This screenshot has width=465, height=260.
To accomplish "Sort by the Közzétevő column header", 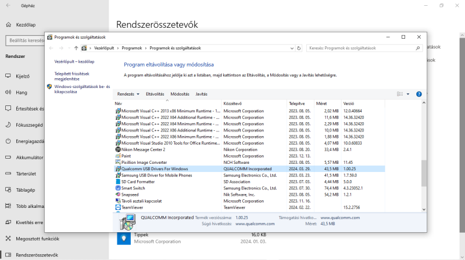I will coord(254,104).
